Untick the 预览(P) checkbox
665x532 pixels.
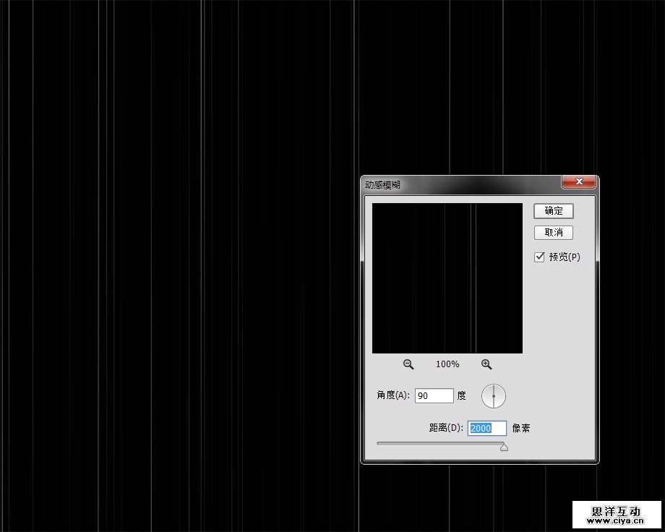point(539,257)
